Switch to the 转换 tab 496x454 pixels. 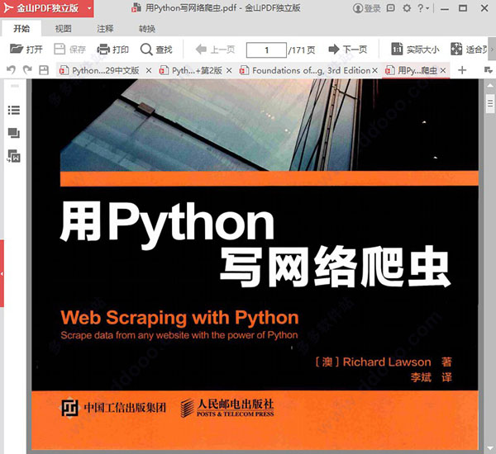(147, 29)
